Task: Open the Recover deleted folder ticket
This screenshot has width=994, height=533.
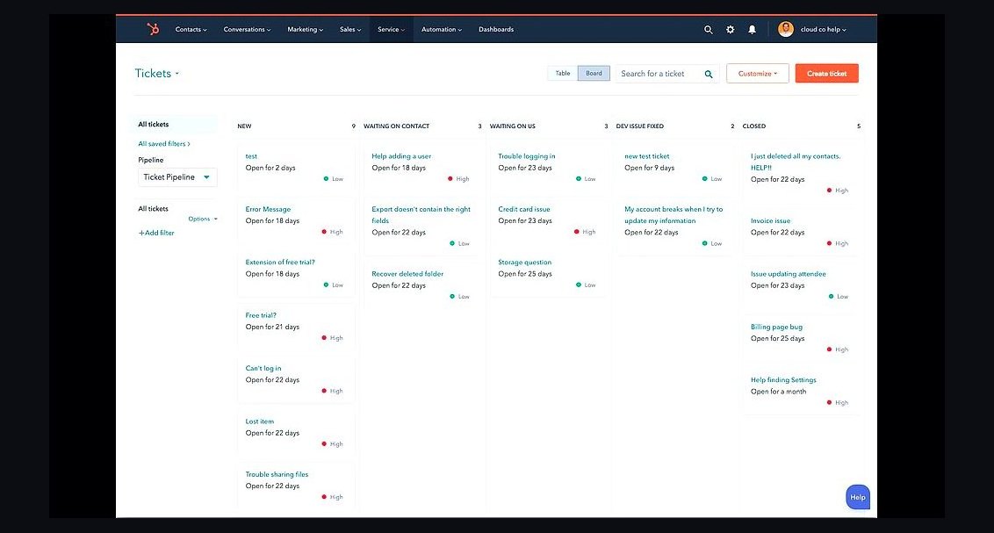Action: pyautogui.click(x=407, y=275)
